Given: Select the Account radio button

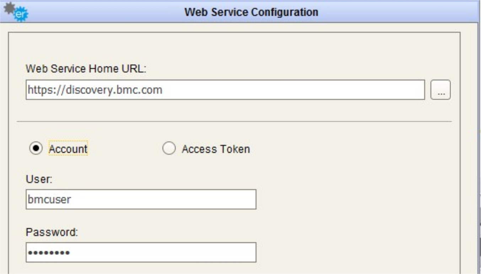Looking at the screenshot, I should (36, 149).
